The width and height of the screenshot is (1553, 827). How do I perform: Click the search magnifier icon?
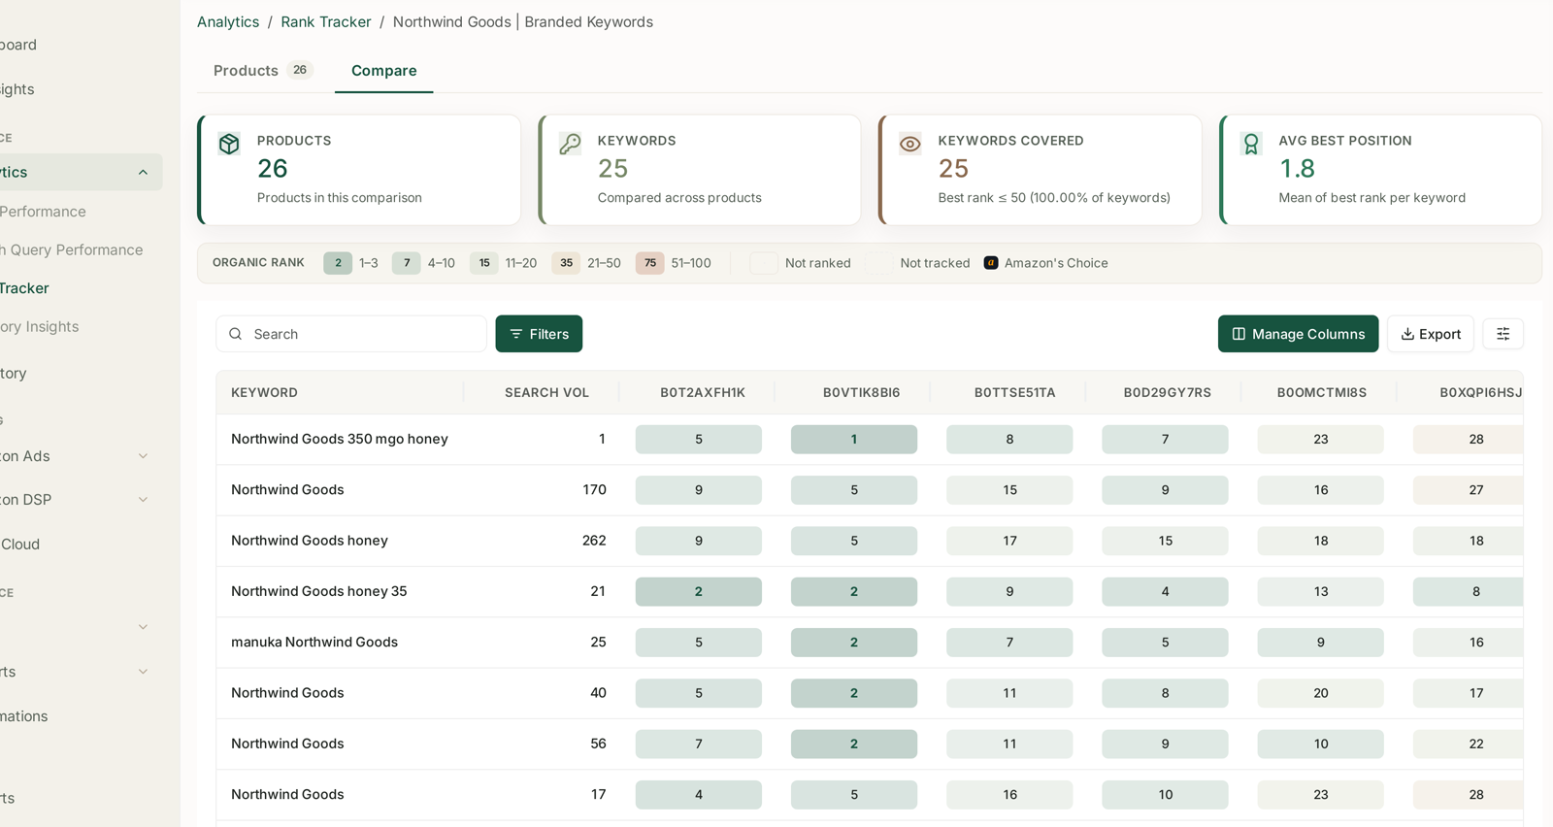pyautogui.click(x=236, y=334)
